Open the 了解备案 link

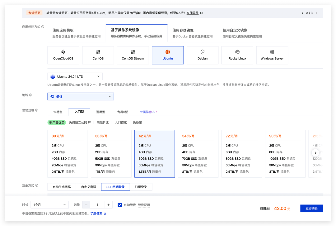(x=96, y=214)
